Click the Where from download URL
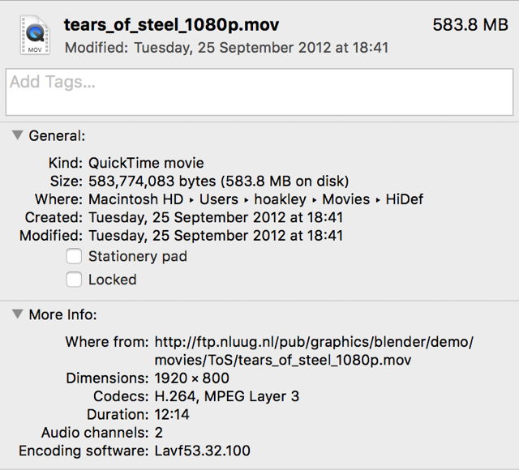 (313, 350)
